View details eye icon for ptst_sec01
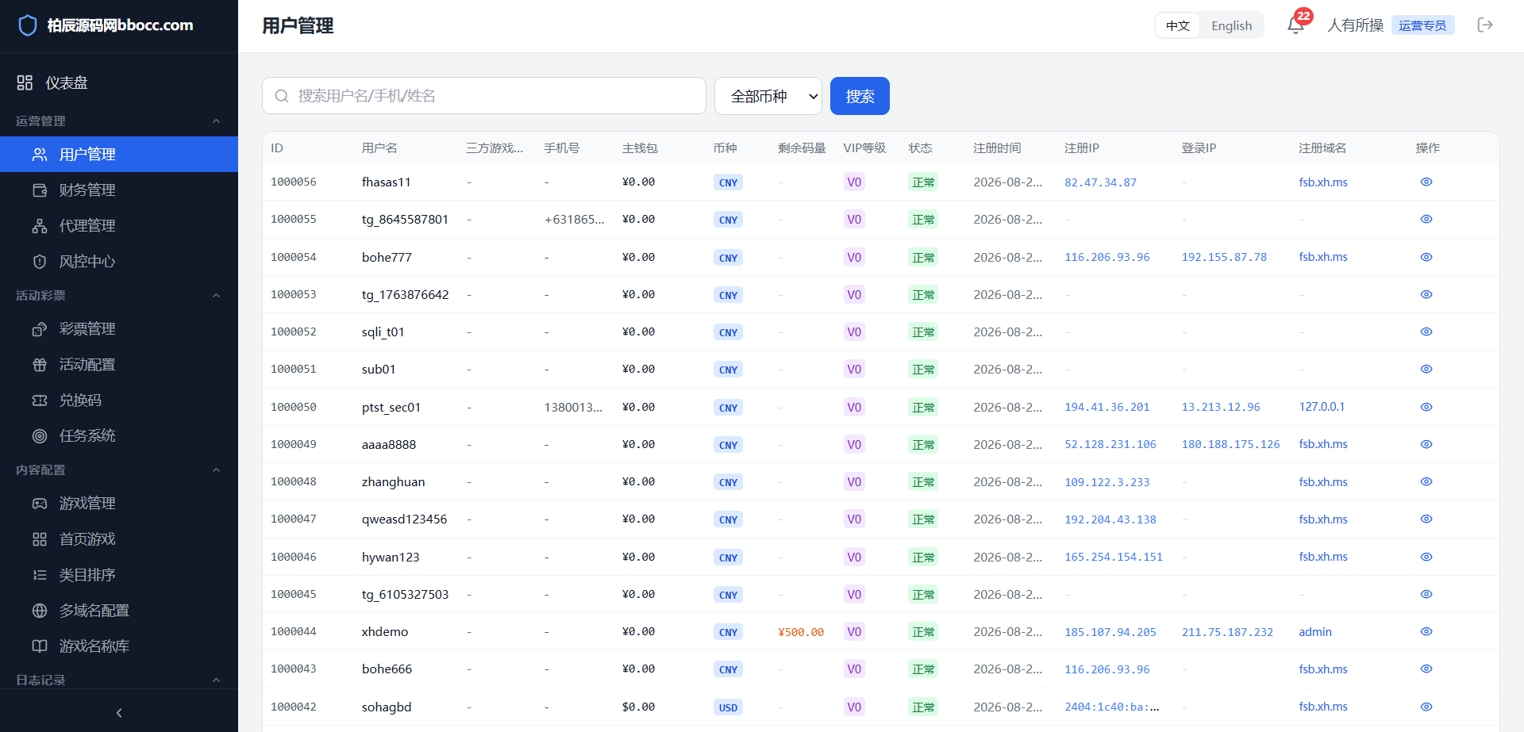1524x732 pixels. click(x=1426, y=407)
